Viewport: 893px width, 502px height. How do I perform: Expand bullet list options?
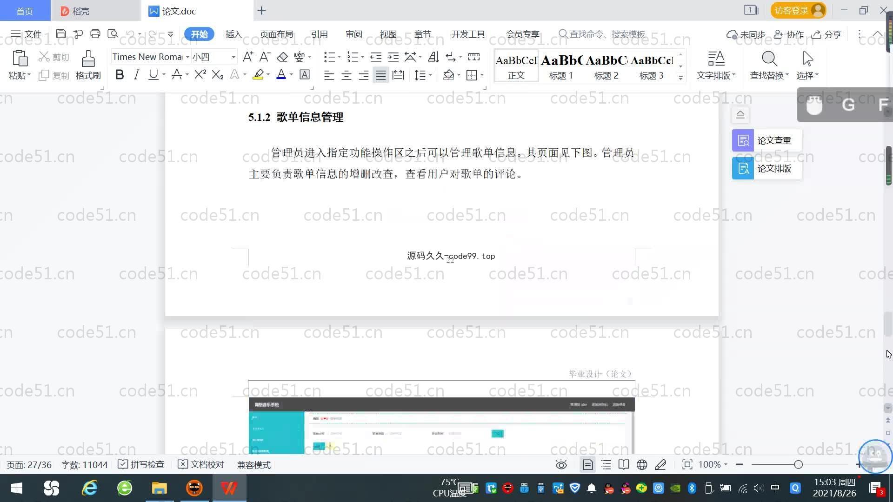[x=339, y=57]
